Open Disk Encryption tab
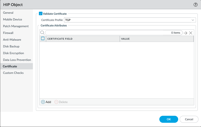Viewport: 201px width, 127px height. coord(14,53)
